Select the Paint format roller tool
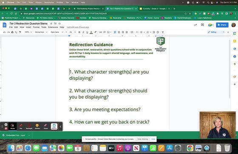The width and height of the screenshot is (238, 154). pos(20,32)
